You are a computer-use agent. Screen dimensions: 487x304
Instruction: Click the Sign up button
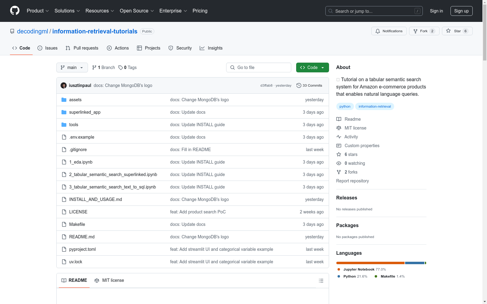point(461,11)
